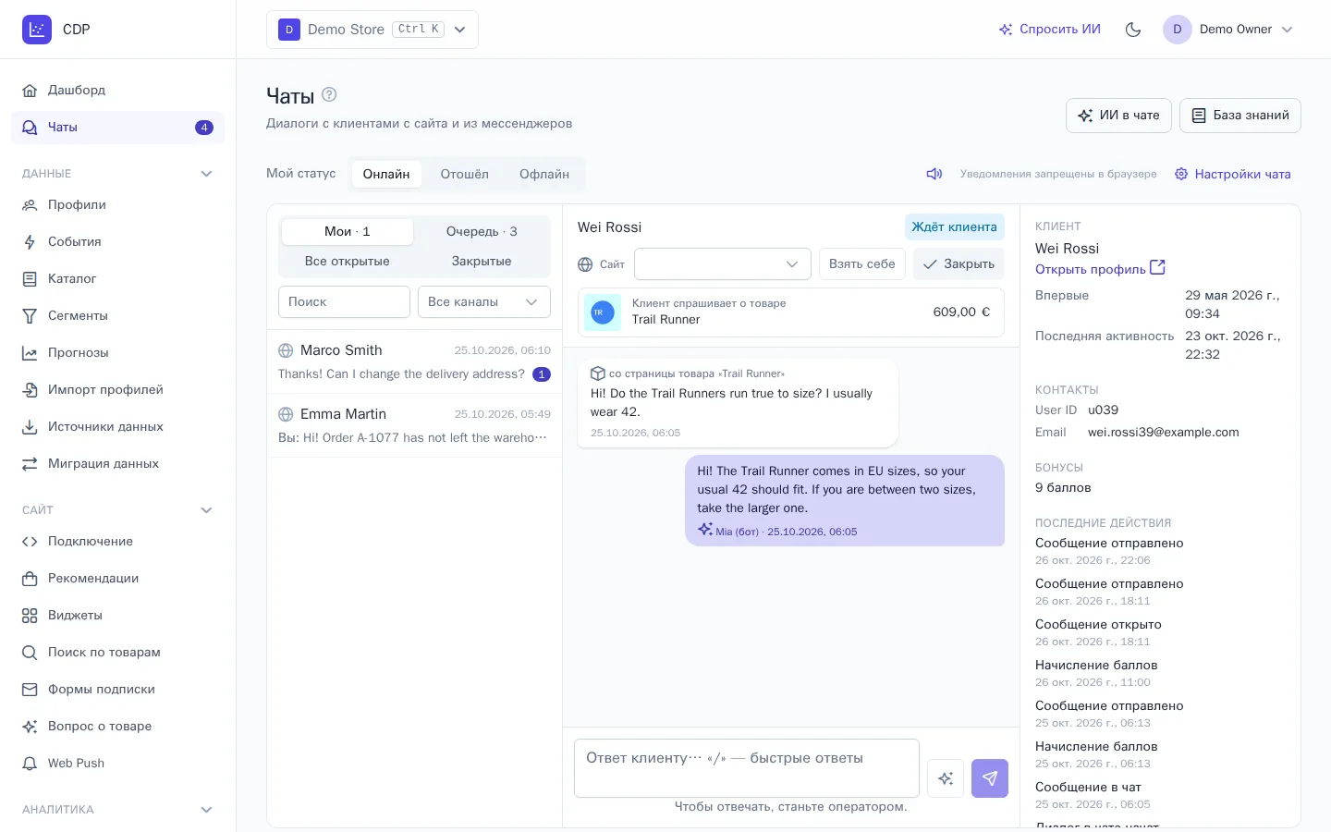Open События in the sidebar
This screenshot has height=832, width=1331.
click(x=117, y=241)
